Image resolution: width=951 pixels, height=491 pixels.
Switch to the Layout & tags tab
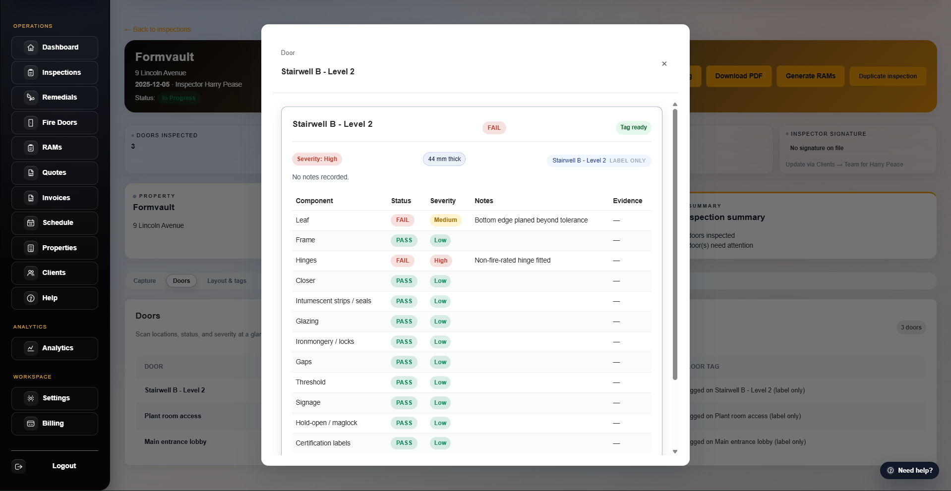coord(227,281)
